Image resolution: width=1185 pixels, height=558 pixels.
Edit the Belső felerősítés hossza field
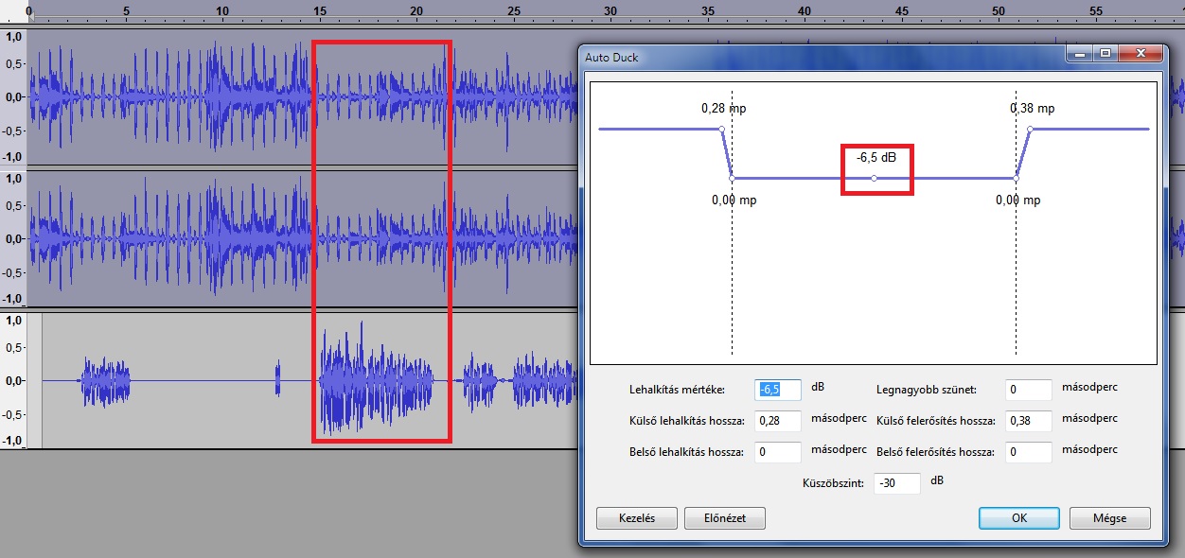pyautogui.click(x=1029, y=452)
